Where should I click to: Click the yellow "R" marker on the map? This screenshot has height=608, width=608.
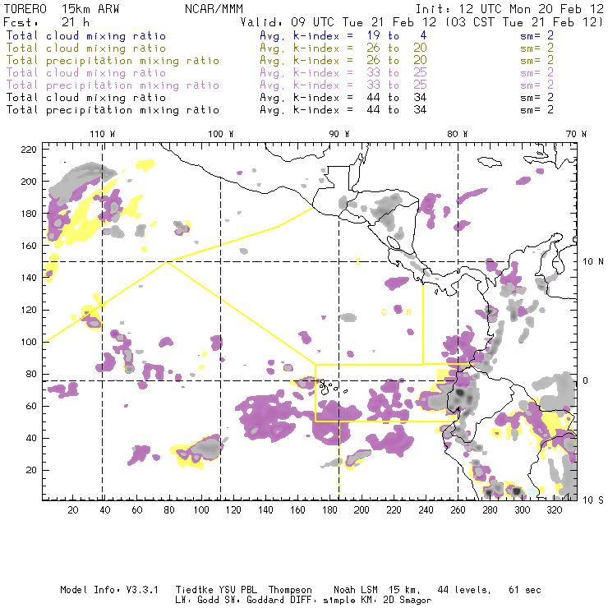pyautogui.click(x=408, y=312)
